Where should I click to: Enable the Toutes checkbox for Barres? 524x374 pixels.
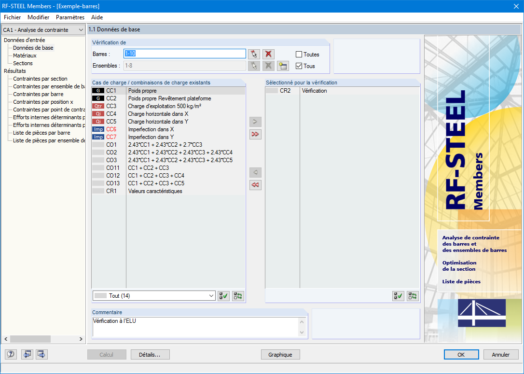click(x=299, y=54)
